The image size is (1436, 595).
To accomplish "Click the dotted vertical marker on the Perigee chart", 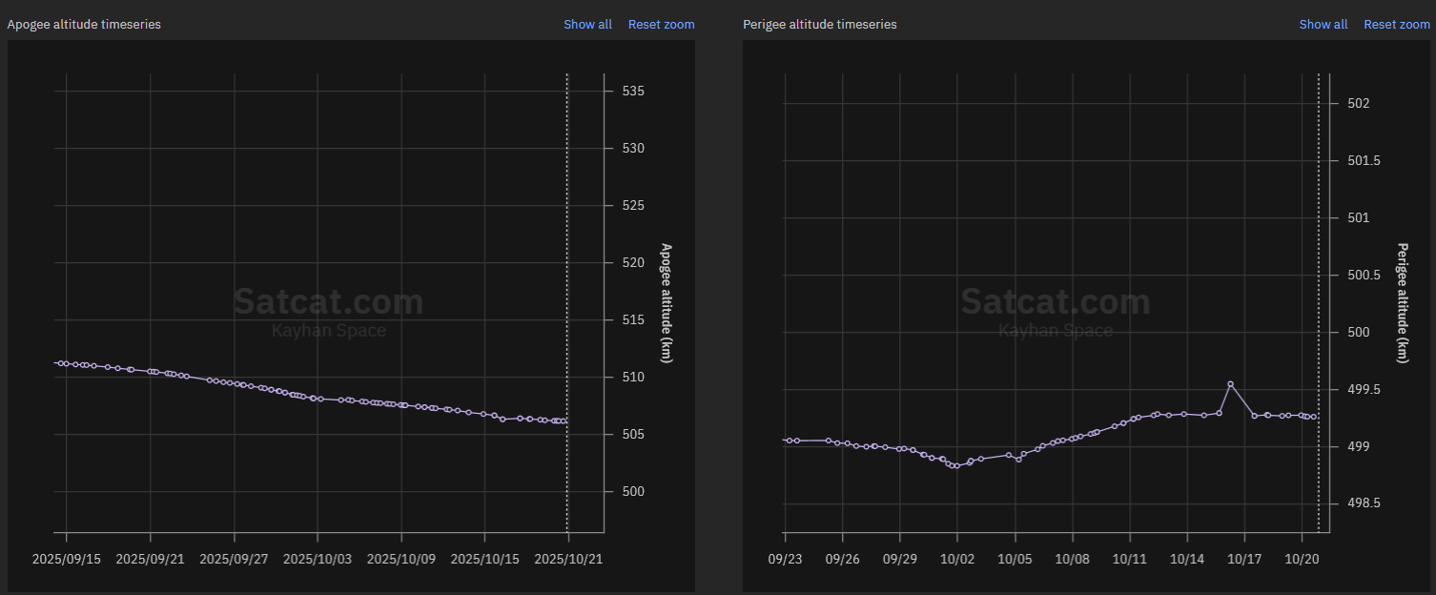I will 1319,303.
